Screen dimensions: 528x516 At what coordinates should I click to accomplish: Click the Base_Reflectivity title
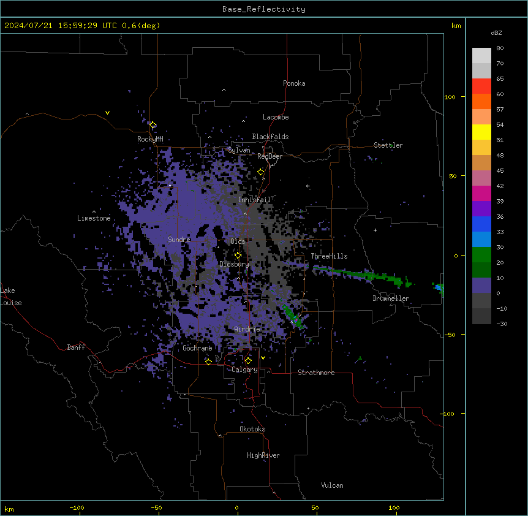pyautogui.click(x=264, y=9)
